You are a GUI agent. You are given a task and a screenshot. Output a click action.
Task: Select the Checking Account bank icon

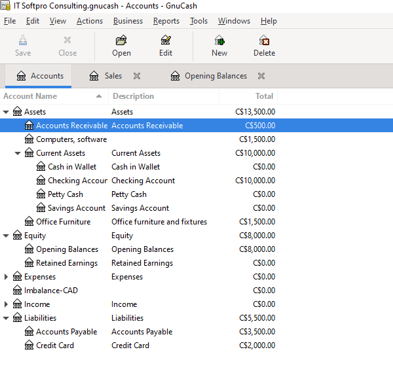[x=41, y=181]
